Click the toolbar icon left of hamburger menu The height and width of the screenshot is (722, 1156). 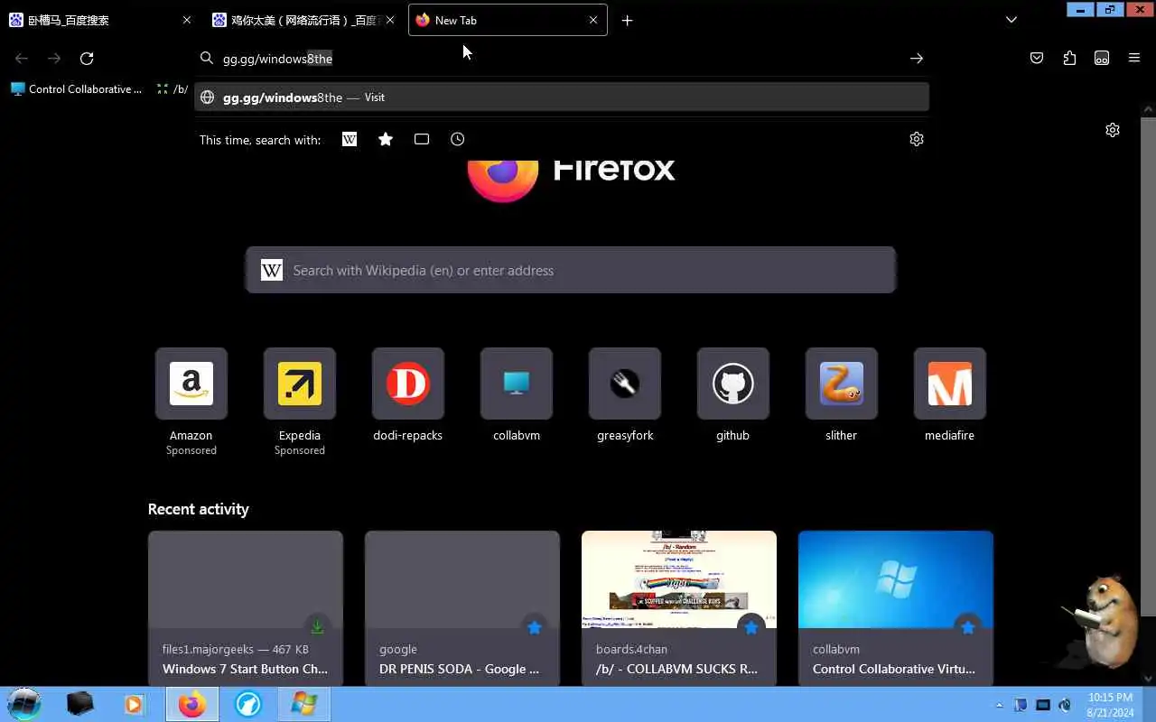[x=1102, y=59]
